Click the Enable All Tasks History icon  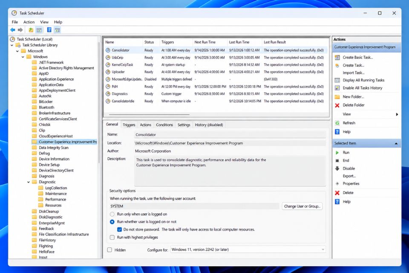[337, 88]
